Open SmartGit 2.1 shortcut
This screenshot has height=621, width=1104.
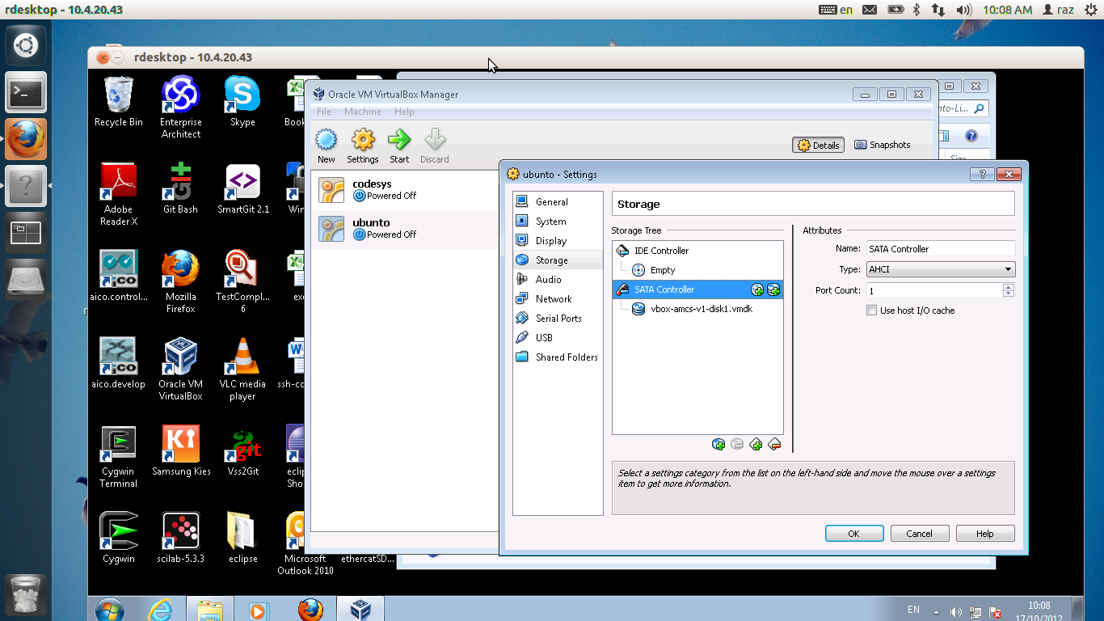pyautogui.click(x=242, y=188)
